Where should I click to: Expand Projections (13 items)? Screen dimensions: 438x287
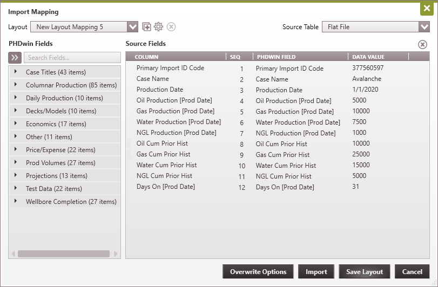16,175
